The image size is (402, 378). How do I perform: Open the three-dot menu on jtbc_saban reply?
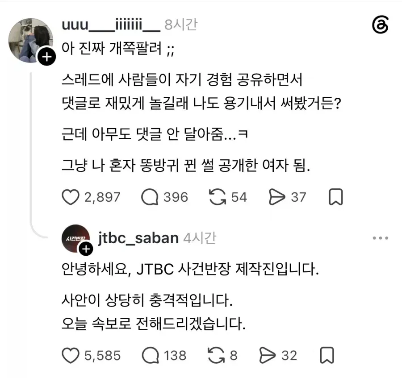(381, 238)
